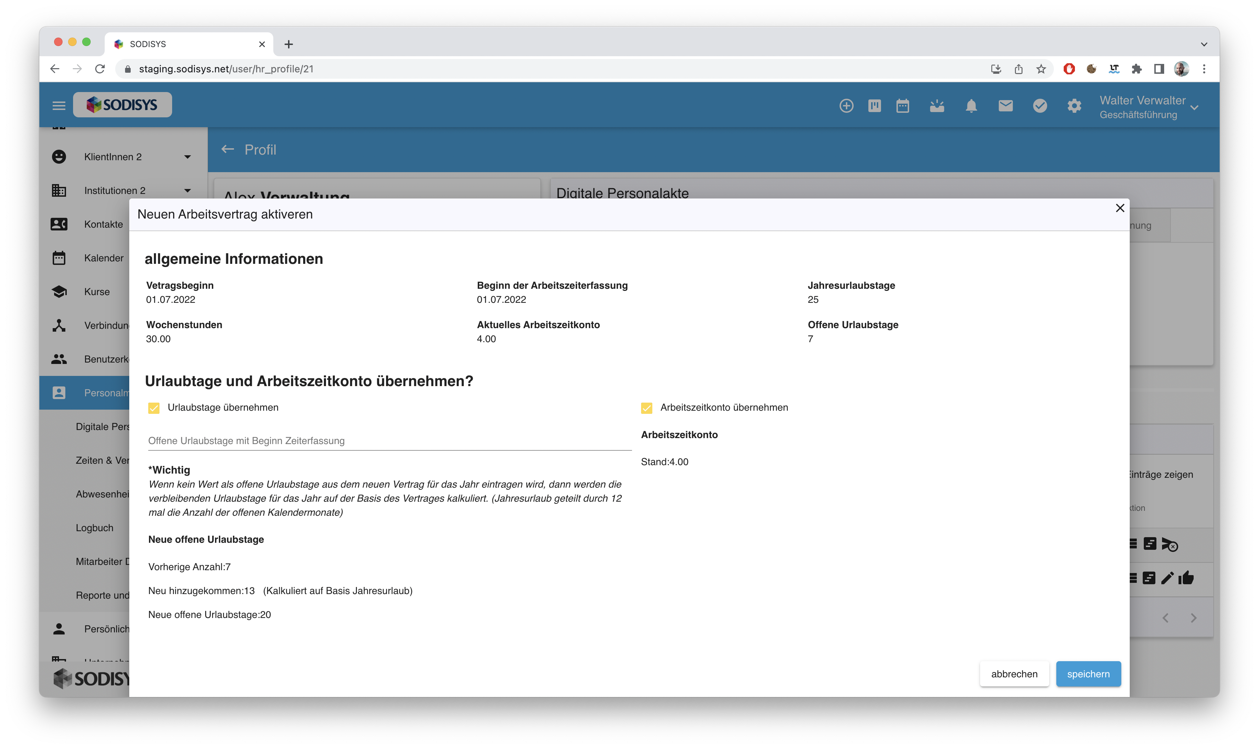Reload the page with the refresh button
The height and width of the screenshot is (749, 1259).
coord(100,69)
